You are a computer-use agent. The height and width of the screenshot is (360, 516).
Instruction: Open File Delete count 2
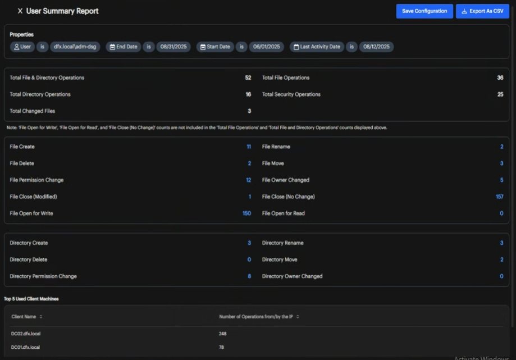pyautogui.click(x=249, y=163)
